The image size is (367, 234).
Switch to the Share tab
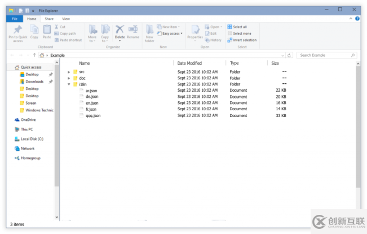[x=49, y=19]
